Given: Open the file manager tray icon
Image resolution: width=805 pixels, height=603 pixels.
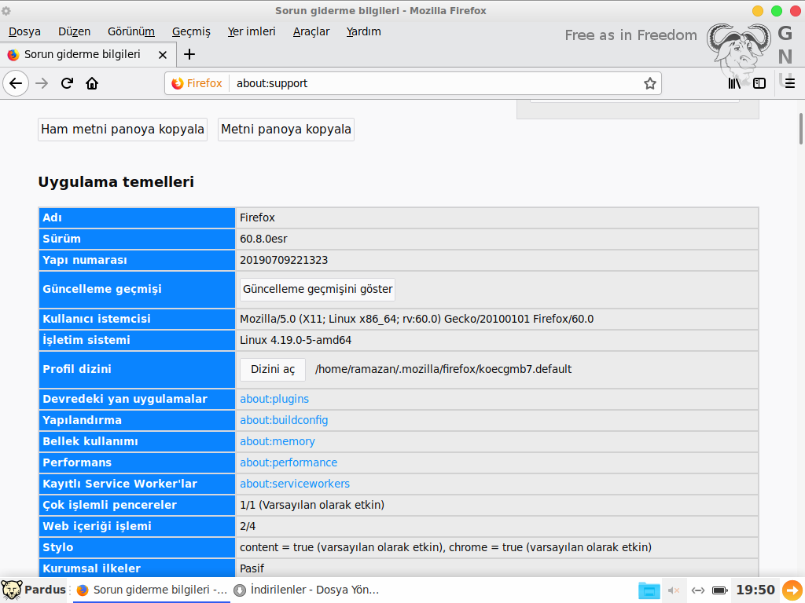Looking at the screenshot, I should click(x=649, y=590).
